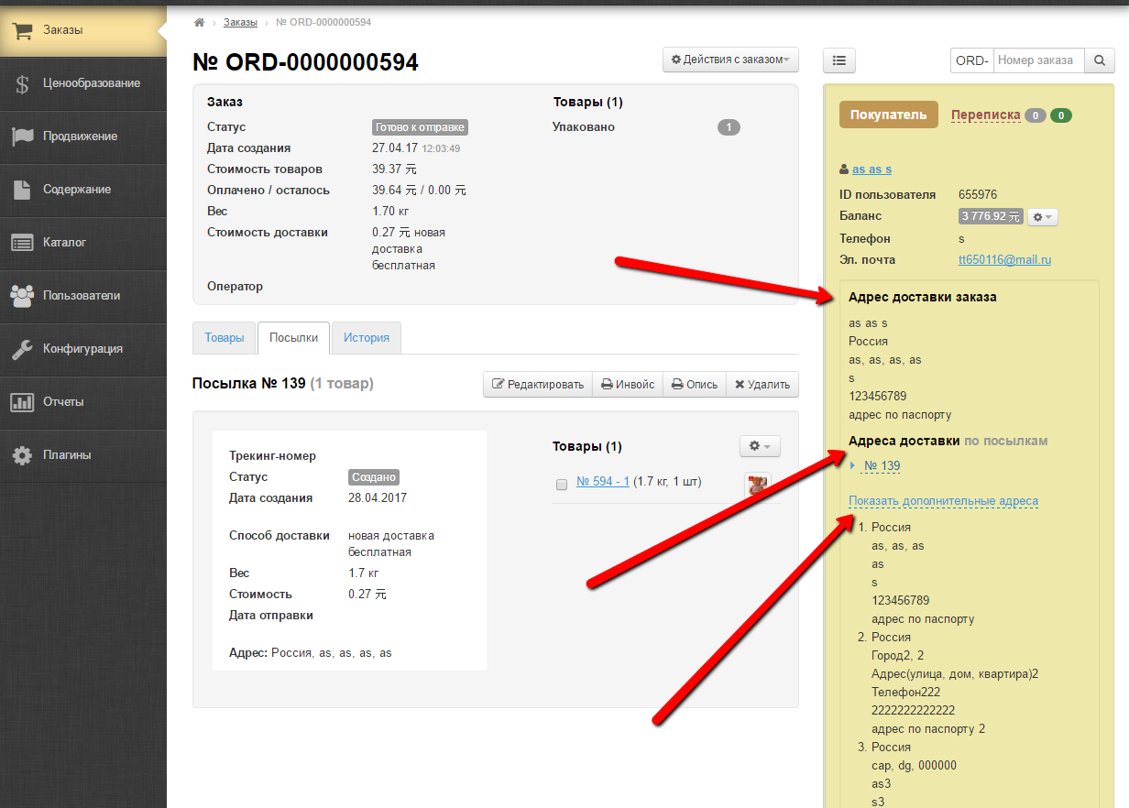Open Отчеты section in sidebar
Image resolution: width=1129 pixels, height=808 pixels.
click(82, 402)
